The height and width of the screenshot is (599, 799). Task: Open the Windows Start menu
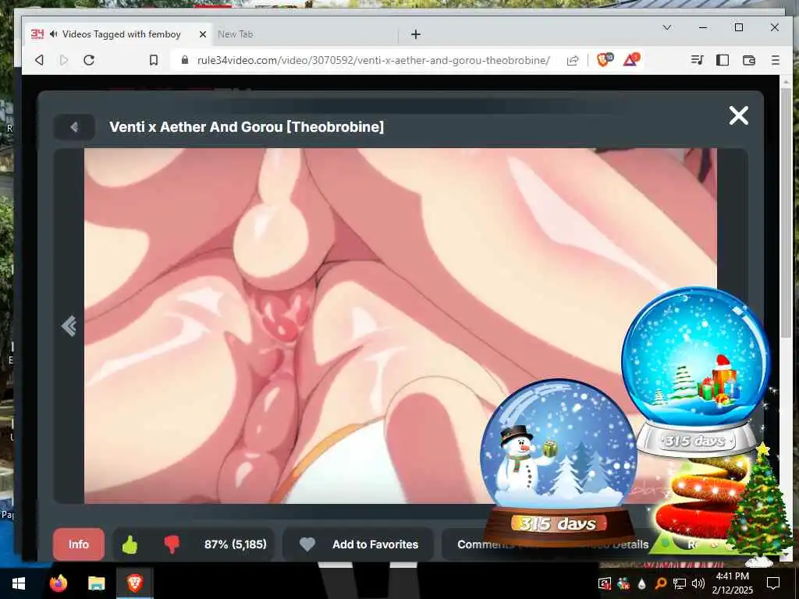19,583
